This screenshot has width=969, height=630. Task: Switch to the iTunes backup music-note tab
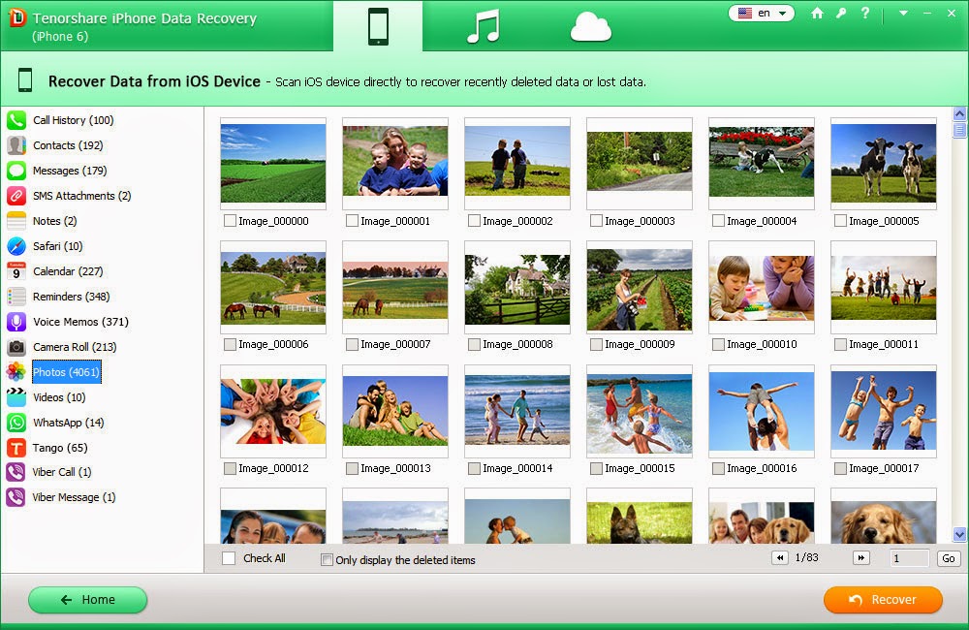pos(484,26)
